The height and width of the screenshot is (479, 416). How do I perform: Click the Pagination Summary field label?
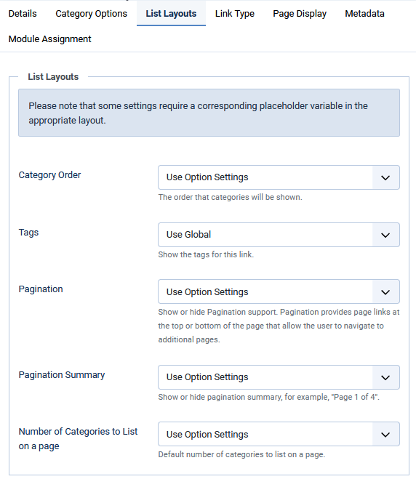[62, 375]
